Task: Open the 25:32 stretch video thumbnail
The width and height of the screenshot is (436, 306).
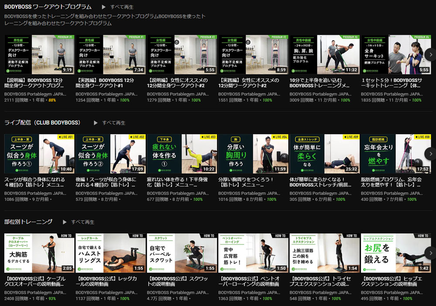Action: tap(324, 154)
